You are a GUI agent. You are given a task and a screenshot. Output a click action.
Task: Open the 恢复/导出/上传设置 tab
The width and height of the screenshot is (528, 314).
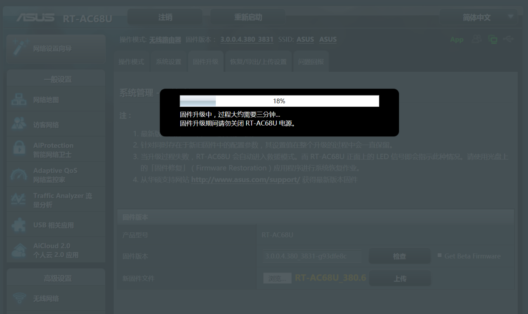pos(258,62)
